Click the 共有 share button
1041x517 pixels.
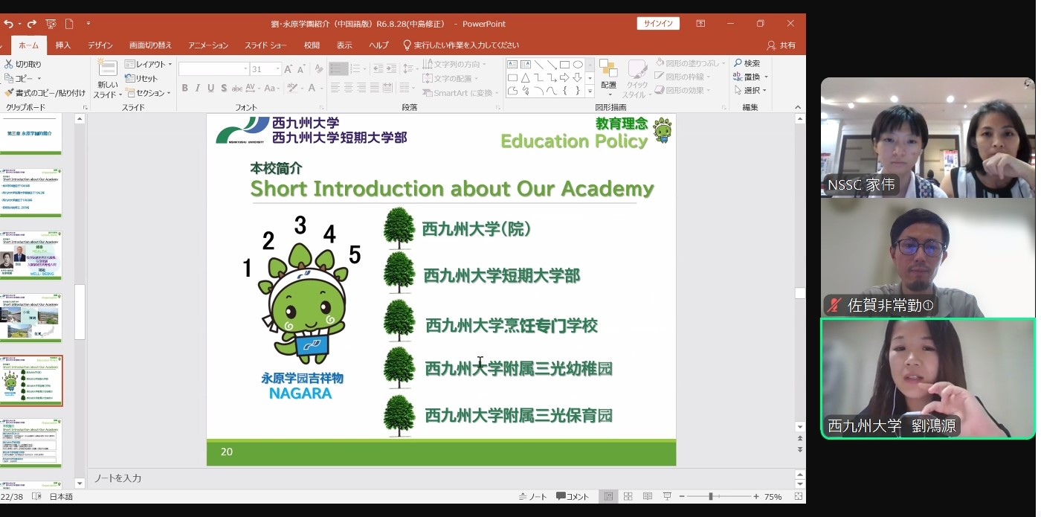(x=782, y=45)
